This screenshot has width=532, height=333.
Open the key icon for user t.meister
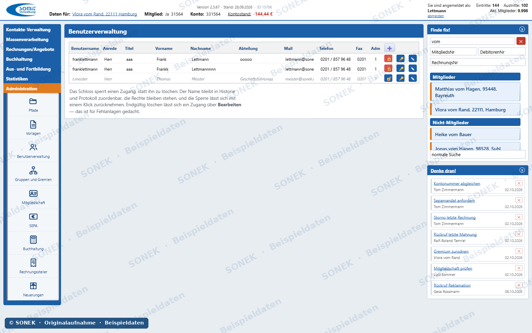tap(401, 78)
